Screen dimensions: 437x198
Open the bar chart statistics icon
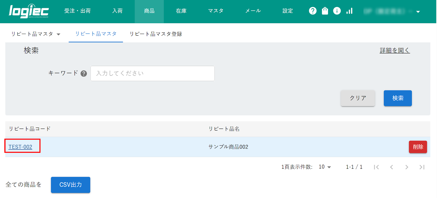click(349, 11)
